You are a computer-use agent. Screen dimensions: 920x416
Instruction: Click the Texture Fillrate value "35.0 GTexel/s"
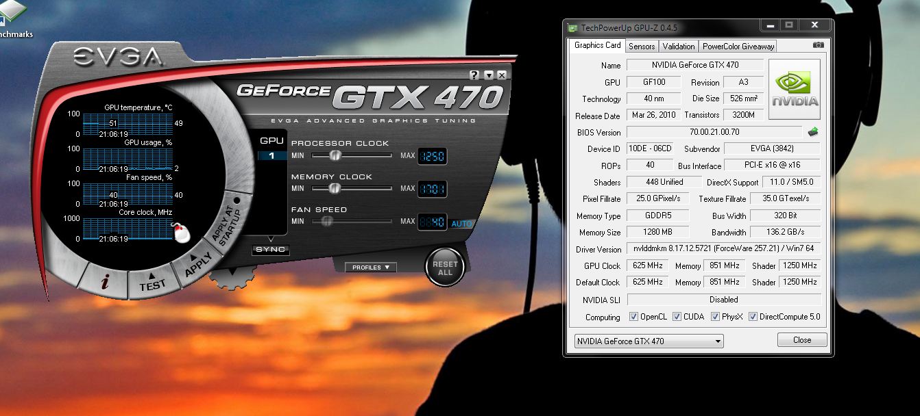click(786, 198)
